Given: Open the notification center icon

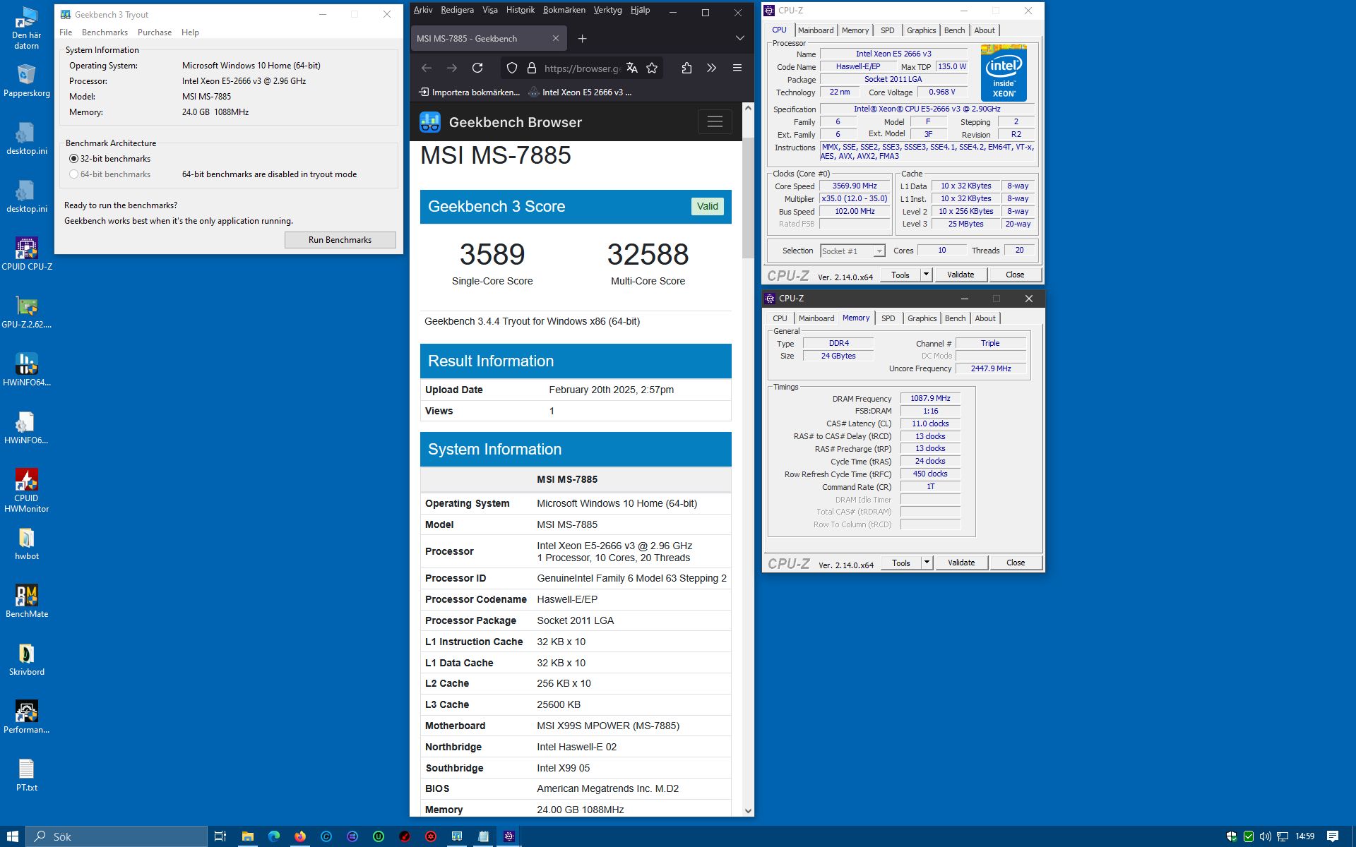Looking at the screenshot, I should coord(1333,836).
